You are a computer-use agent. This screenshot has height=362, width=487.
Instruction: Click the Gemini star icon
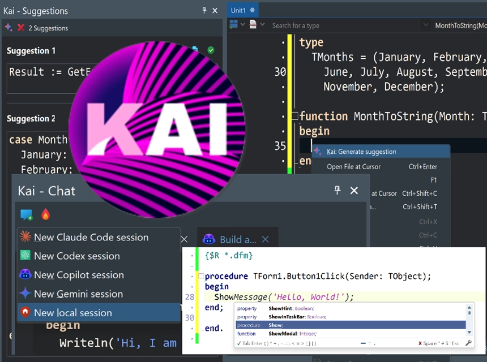point(25,293)
